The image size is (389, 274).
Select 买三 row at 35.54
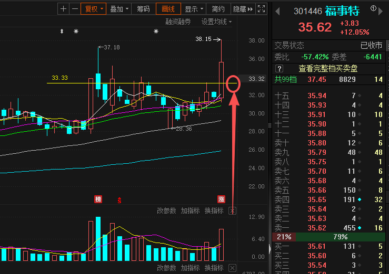pyautogui.click(x=328, y=265)
